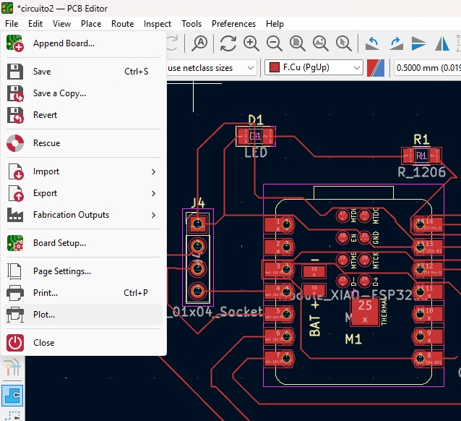
Task: Click the red-blue layer pair swatch
Action: coord(376,67)
